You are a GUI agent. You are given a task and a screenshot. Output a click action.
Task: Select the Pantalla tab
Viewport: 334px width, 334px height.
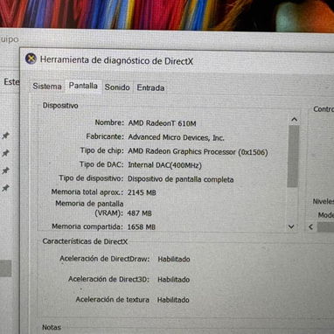tap(83, 86)
